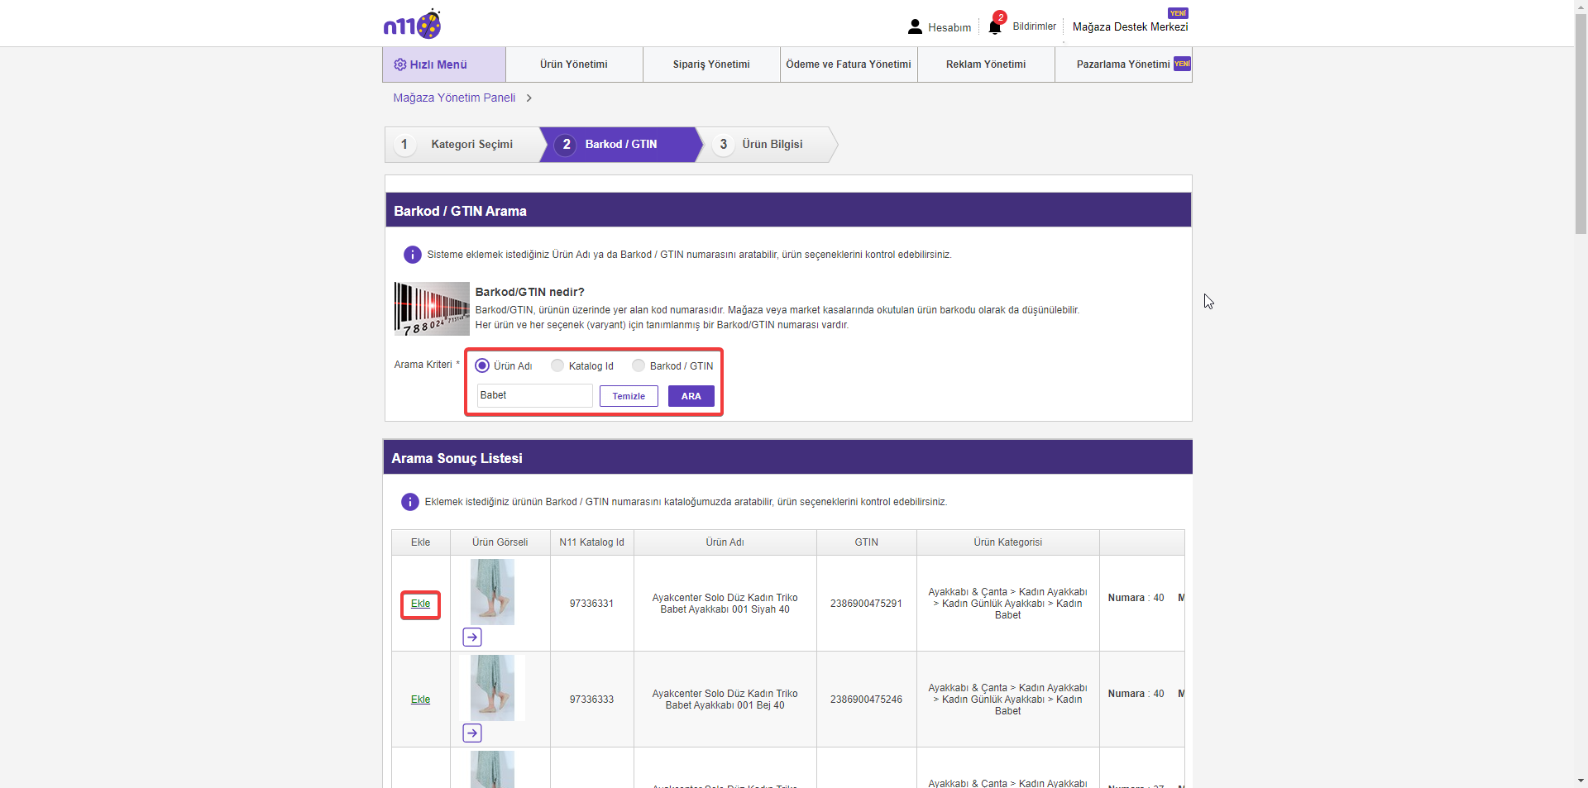The image size is (1588, 788).
Task: Open Mağaza Destek Merkezi link
Action: 1130,27
